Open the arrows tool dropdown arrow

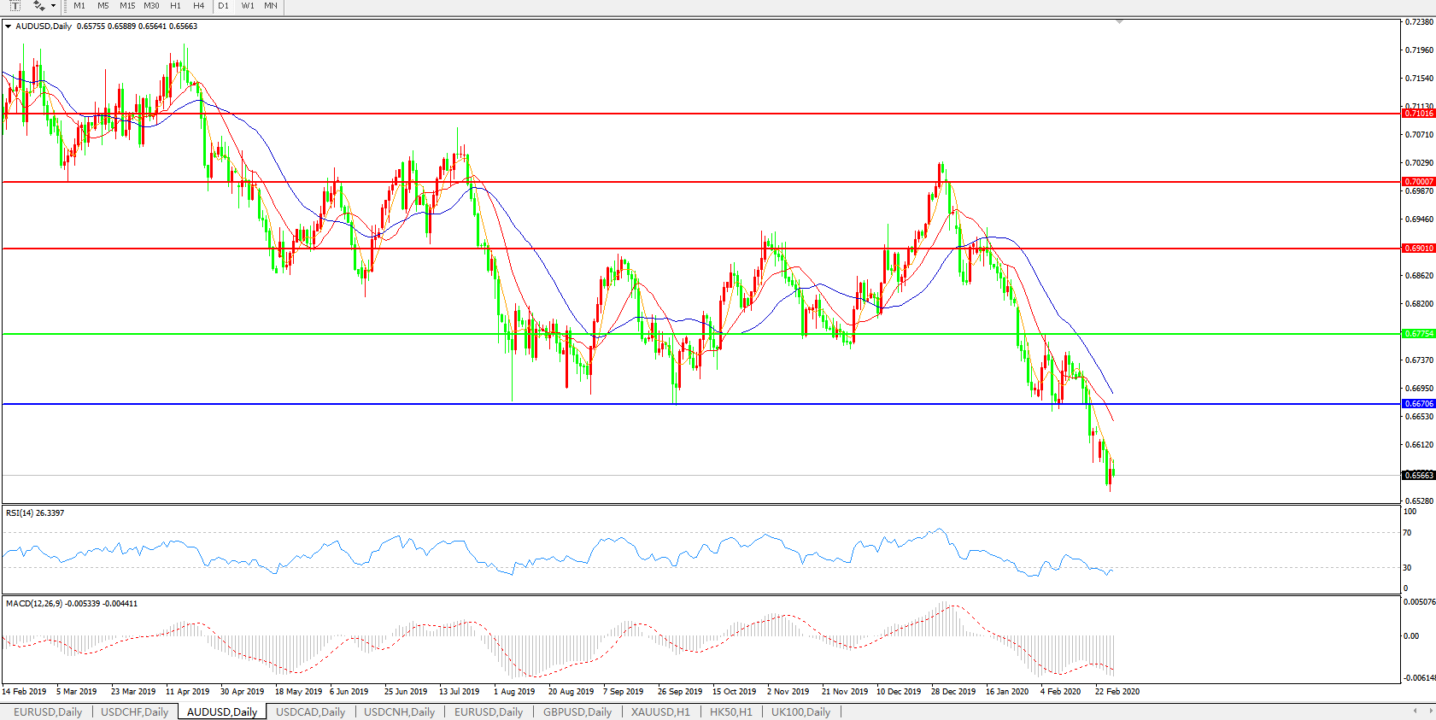[x=53, y=6]
